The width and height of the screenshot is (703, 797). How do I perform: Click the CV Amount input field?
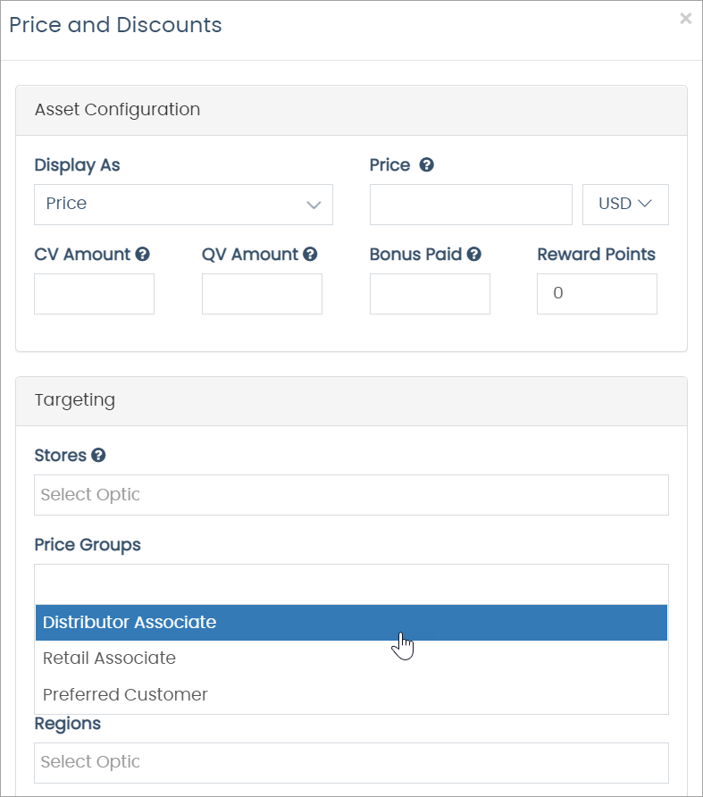click(x=94, y=294)
